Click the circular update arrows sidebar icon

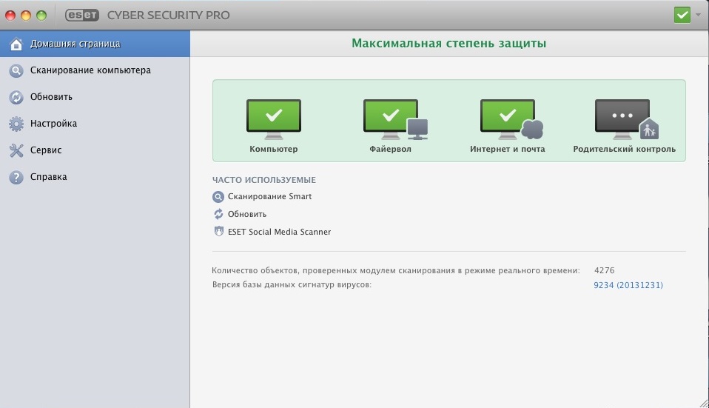point(16,97)
